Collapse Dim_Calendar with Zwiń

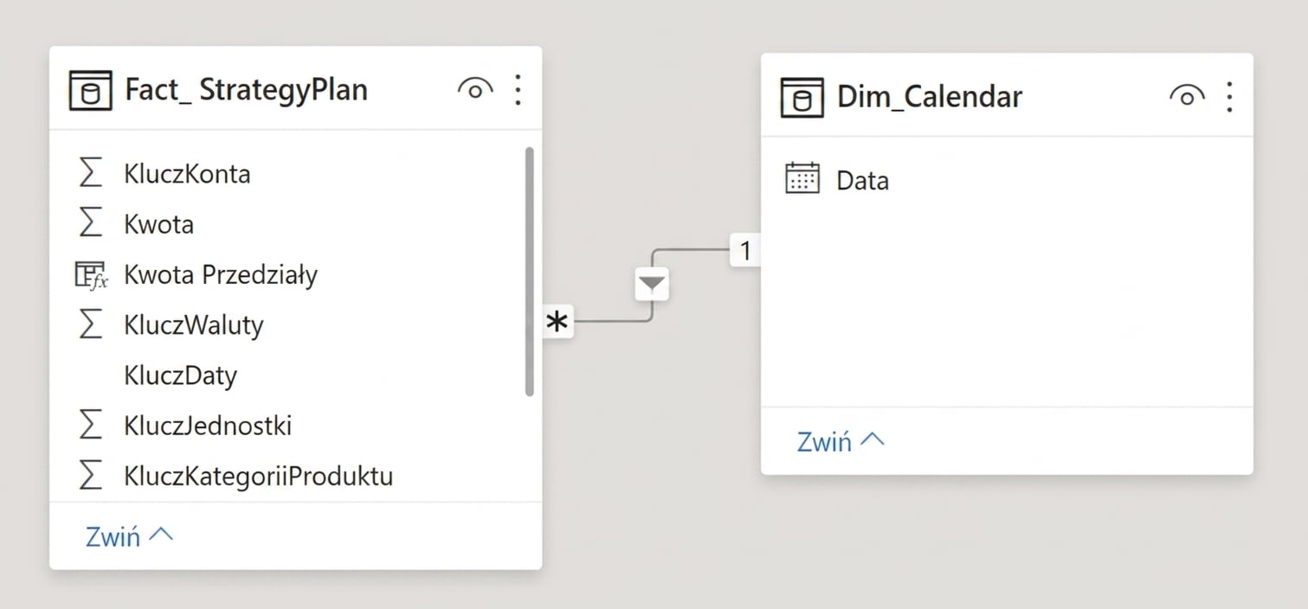click(x=841, y=441)
